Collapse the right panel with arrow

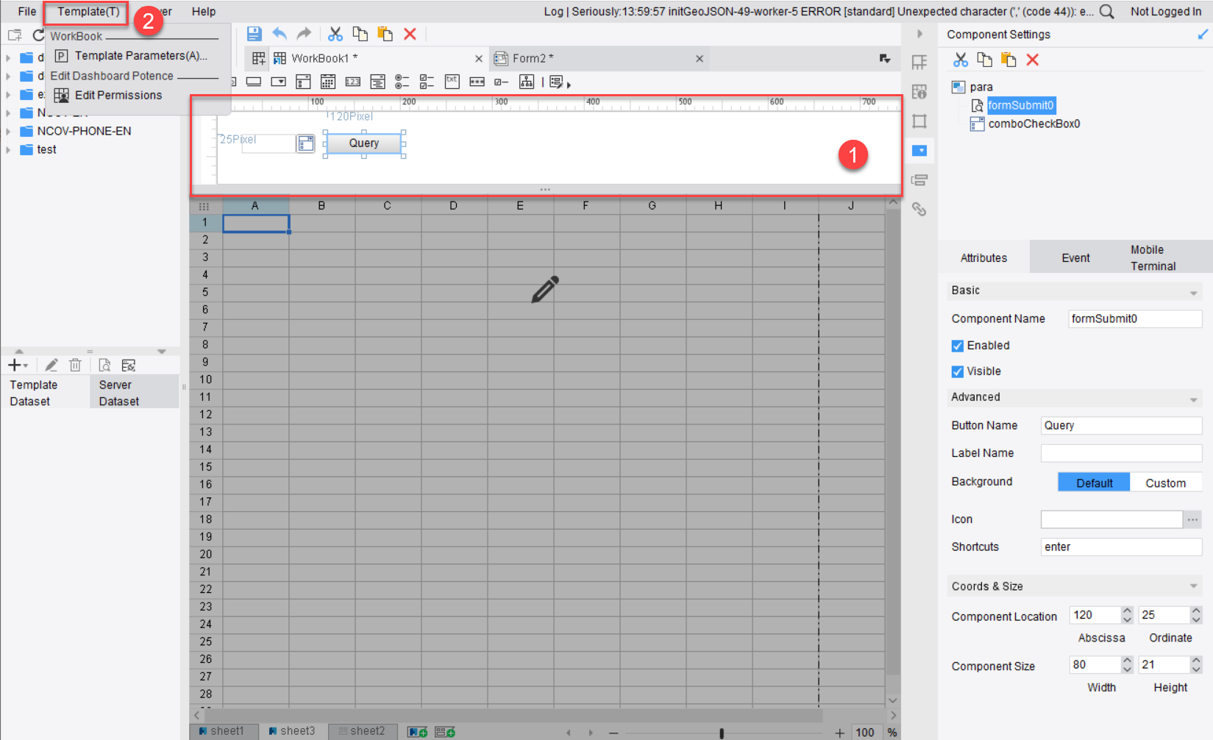tap(919, 34)
